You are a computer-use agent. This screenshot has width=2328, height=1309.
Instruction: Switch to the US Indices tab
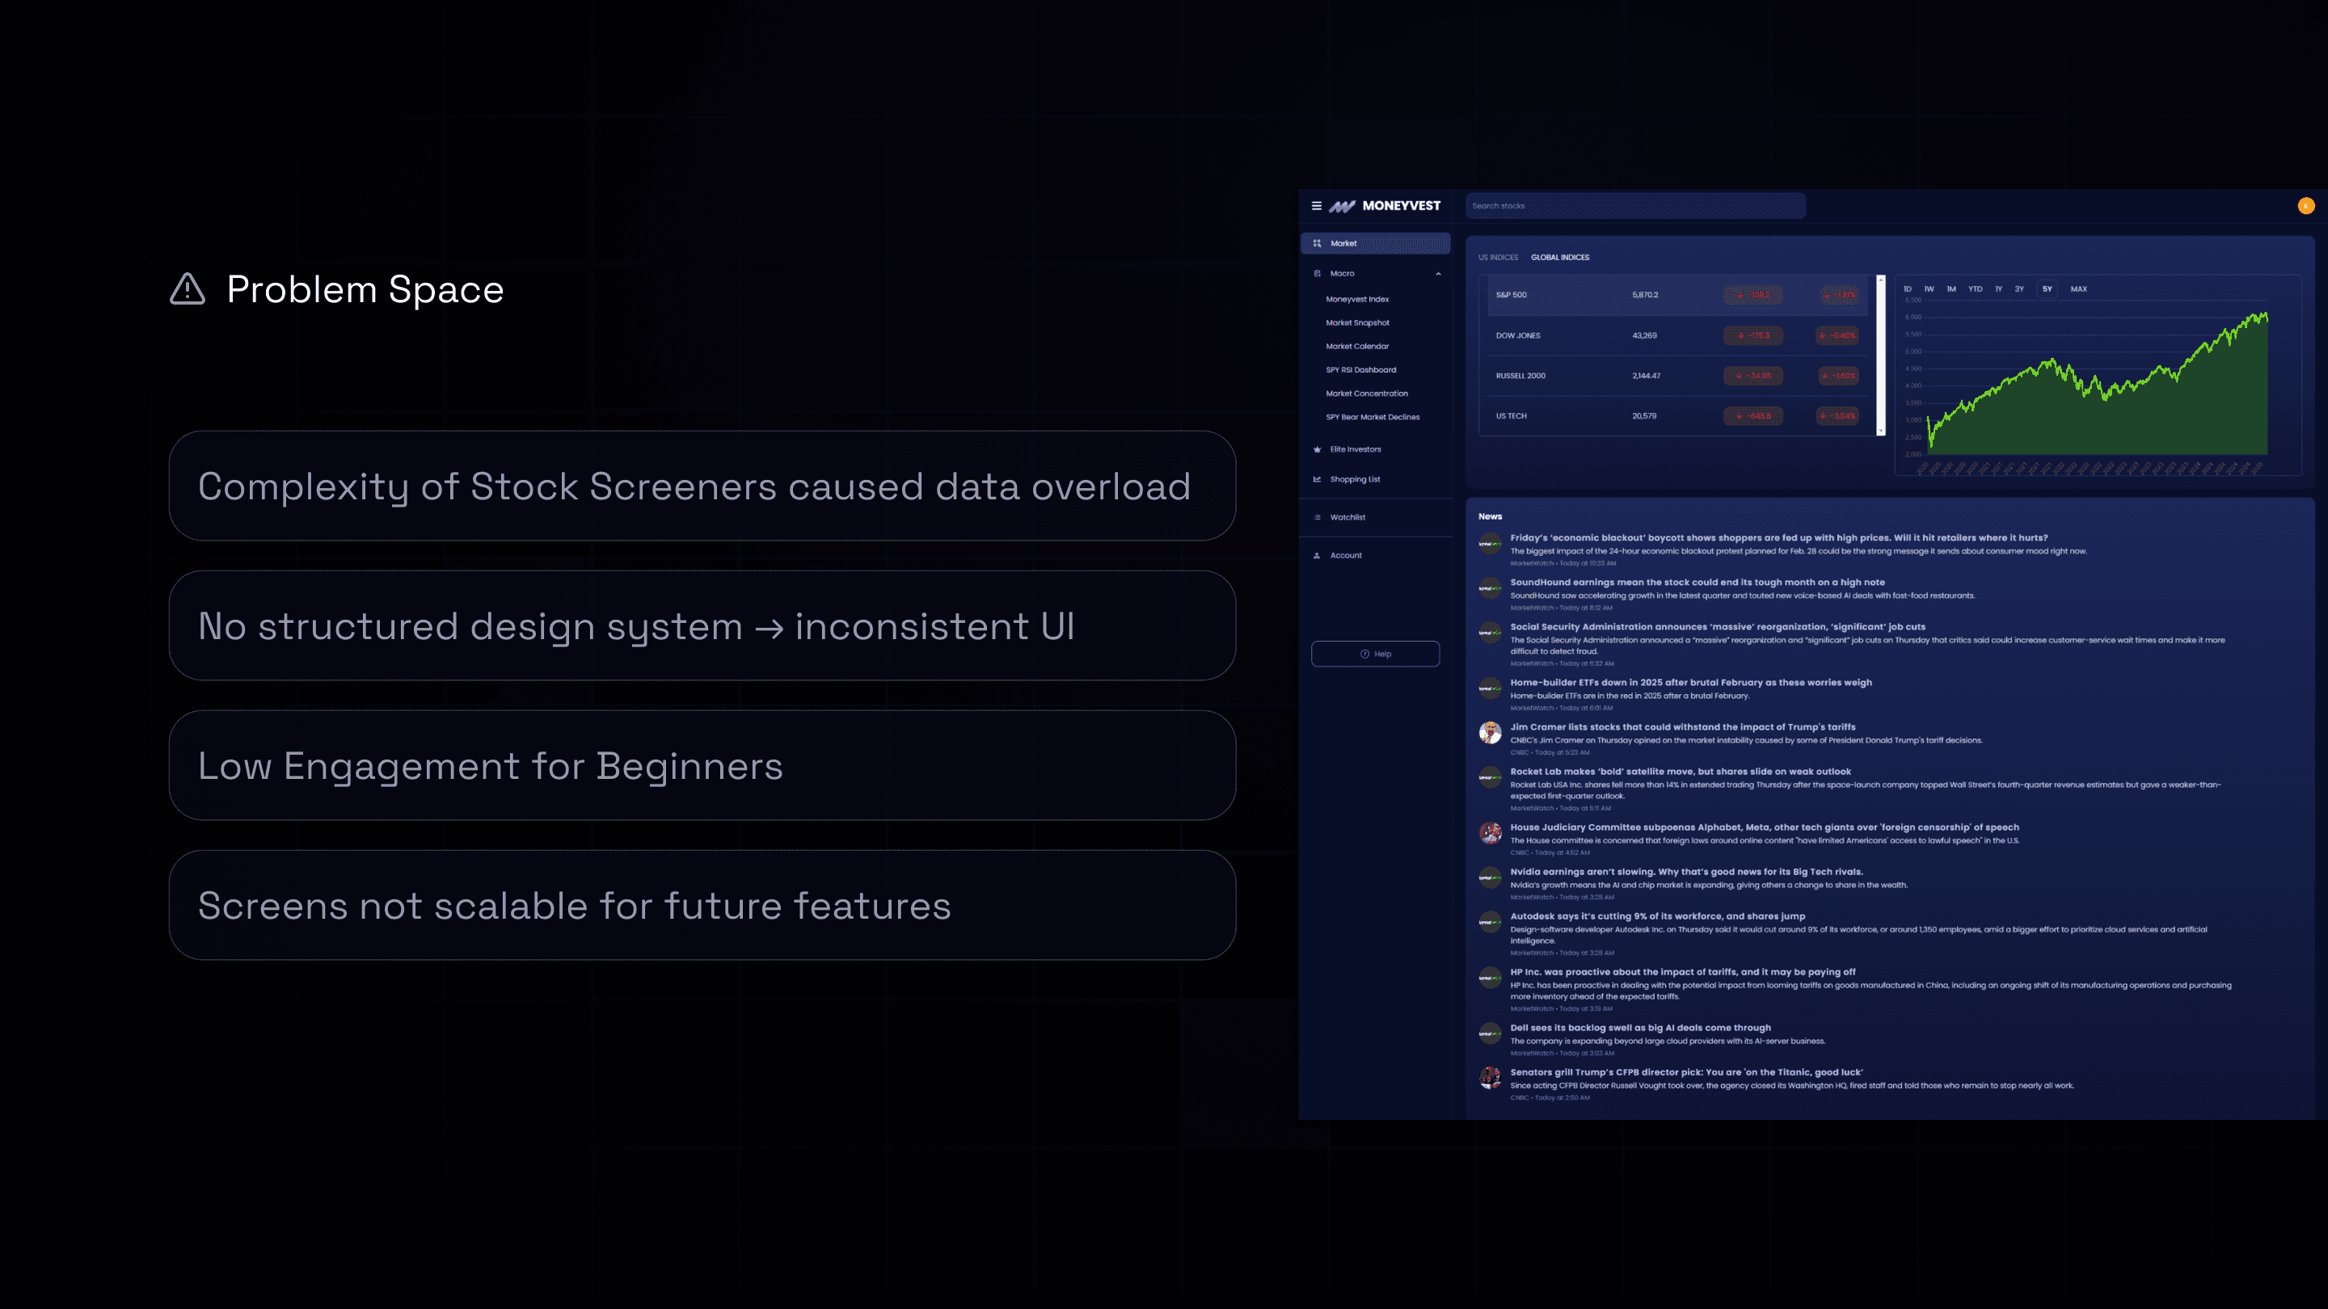1498,258
